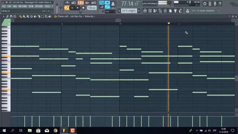
Task: Open Chrome from the Windows taskbar
Action: point(55,131)
